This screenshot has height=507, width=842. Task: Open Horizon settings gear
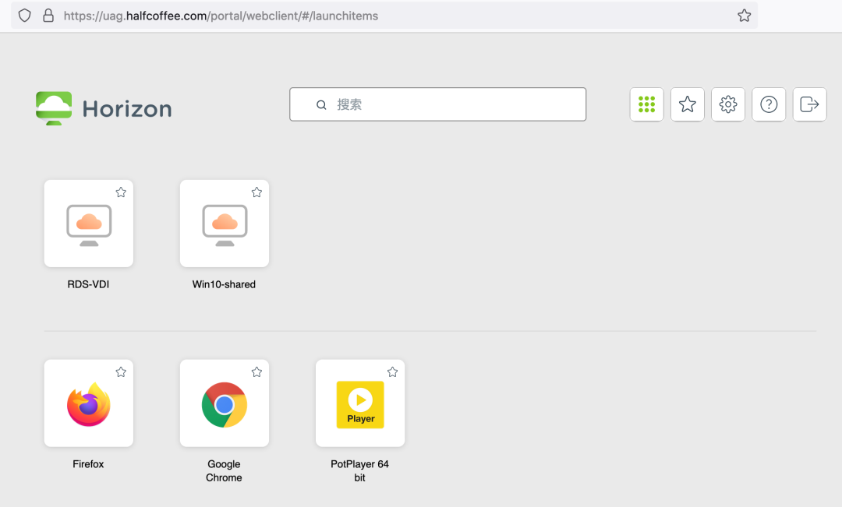click(x=728, y=104)
